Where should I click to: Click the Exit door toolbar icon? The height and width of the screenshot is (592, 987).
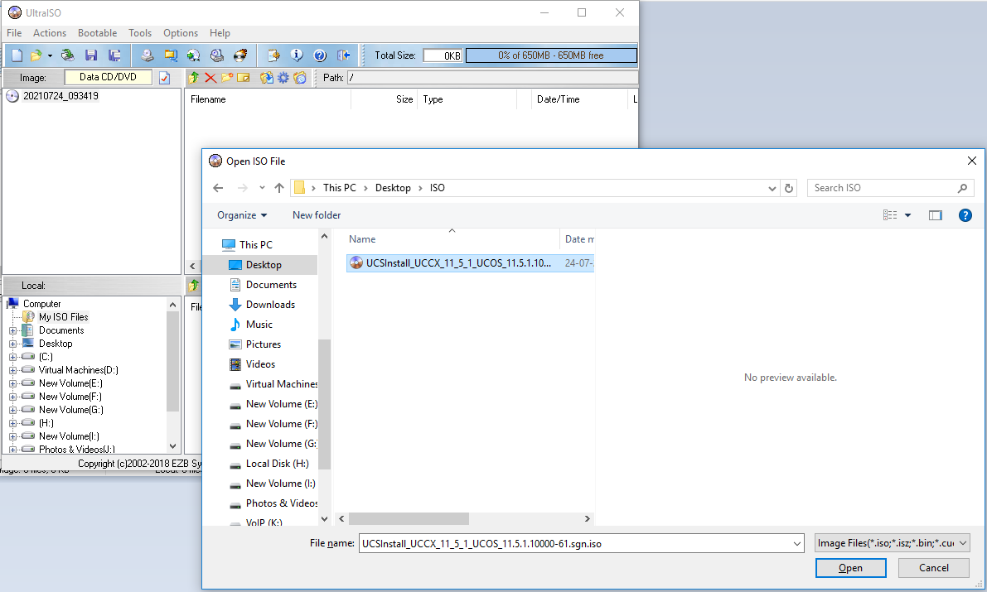pyautogui.click(x=343, y=55)
